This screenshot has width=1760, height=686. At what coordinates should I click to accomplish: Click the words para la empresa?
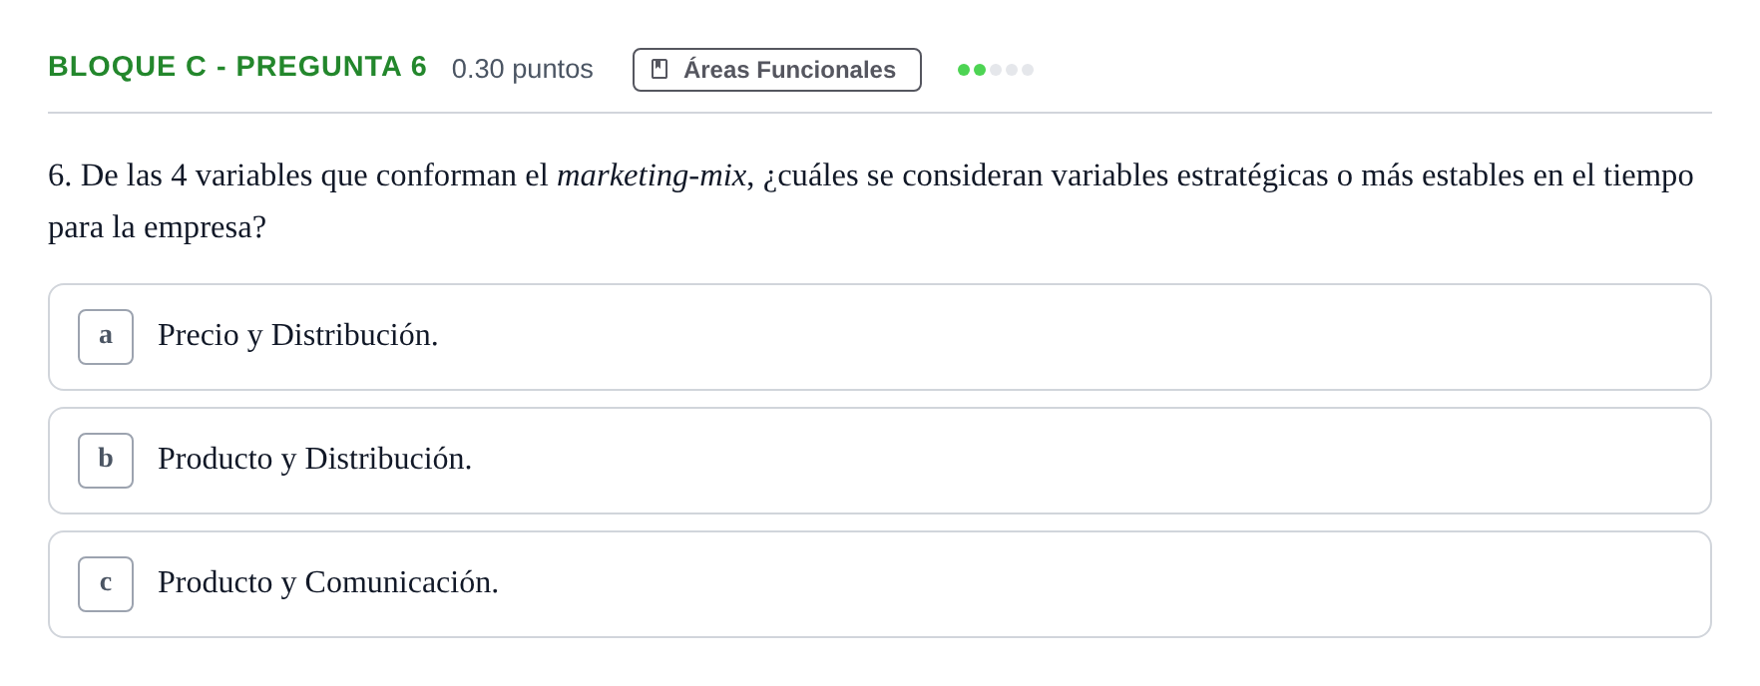(157, 227)
